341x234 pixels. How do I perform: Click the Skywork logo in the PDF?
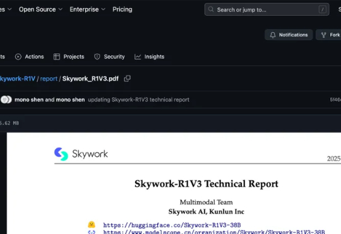tap(81, 154)
